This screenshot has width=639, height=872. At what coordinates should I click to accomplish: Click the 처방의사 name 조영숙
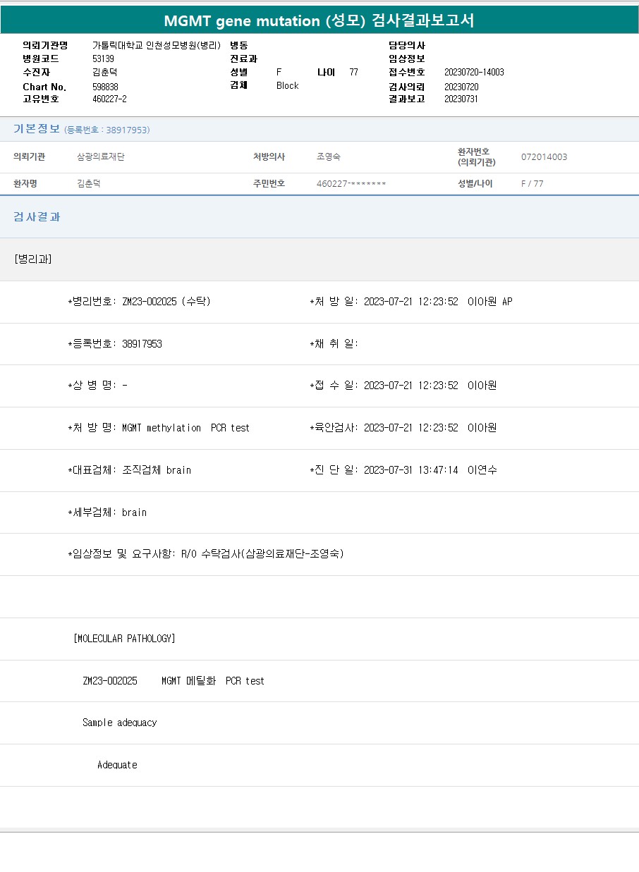(329, 156)
